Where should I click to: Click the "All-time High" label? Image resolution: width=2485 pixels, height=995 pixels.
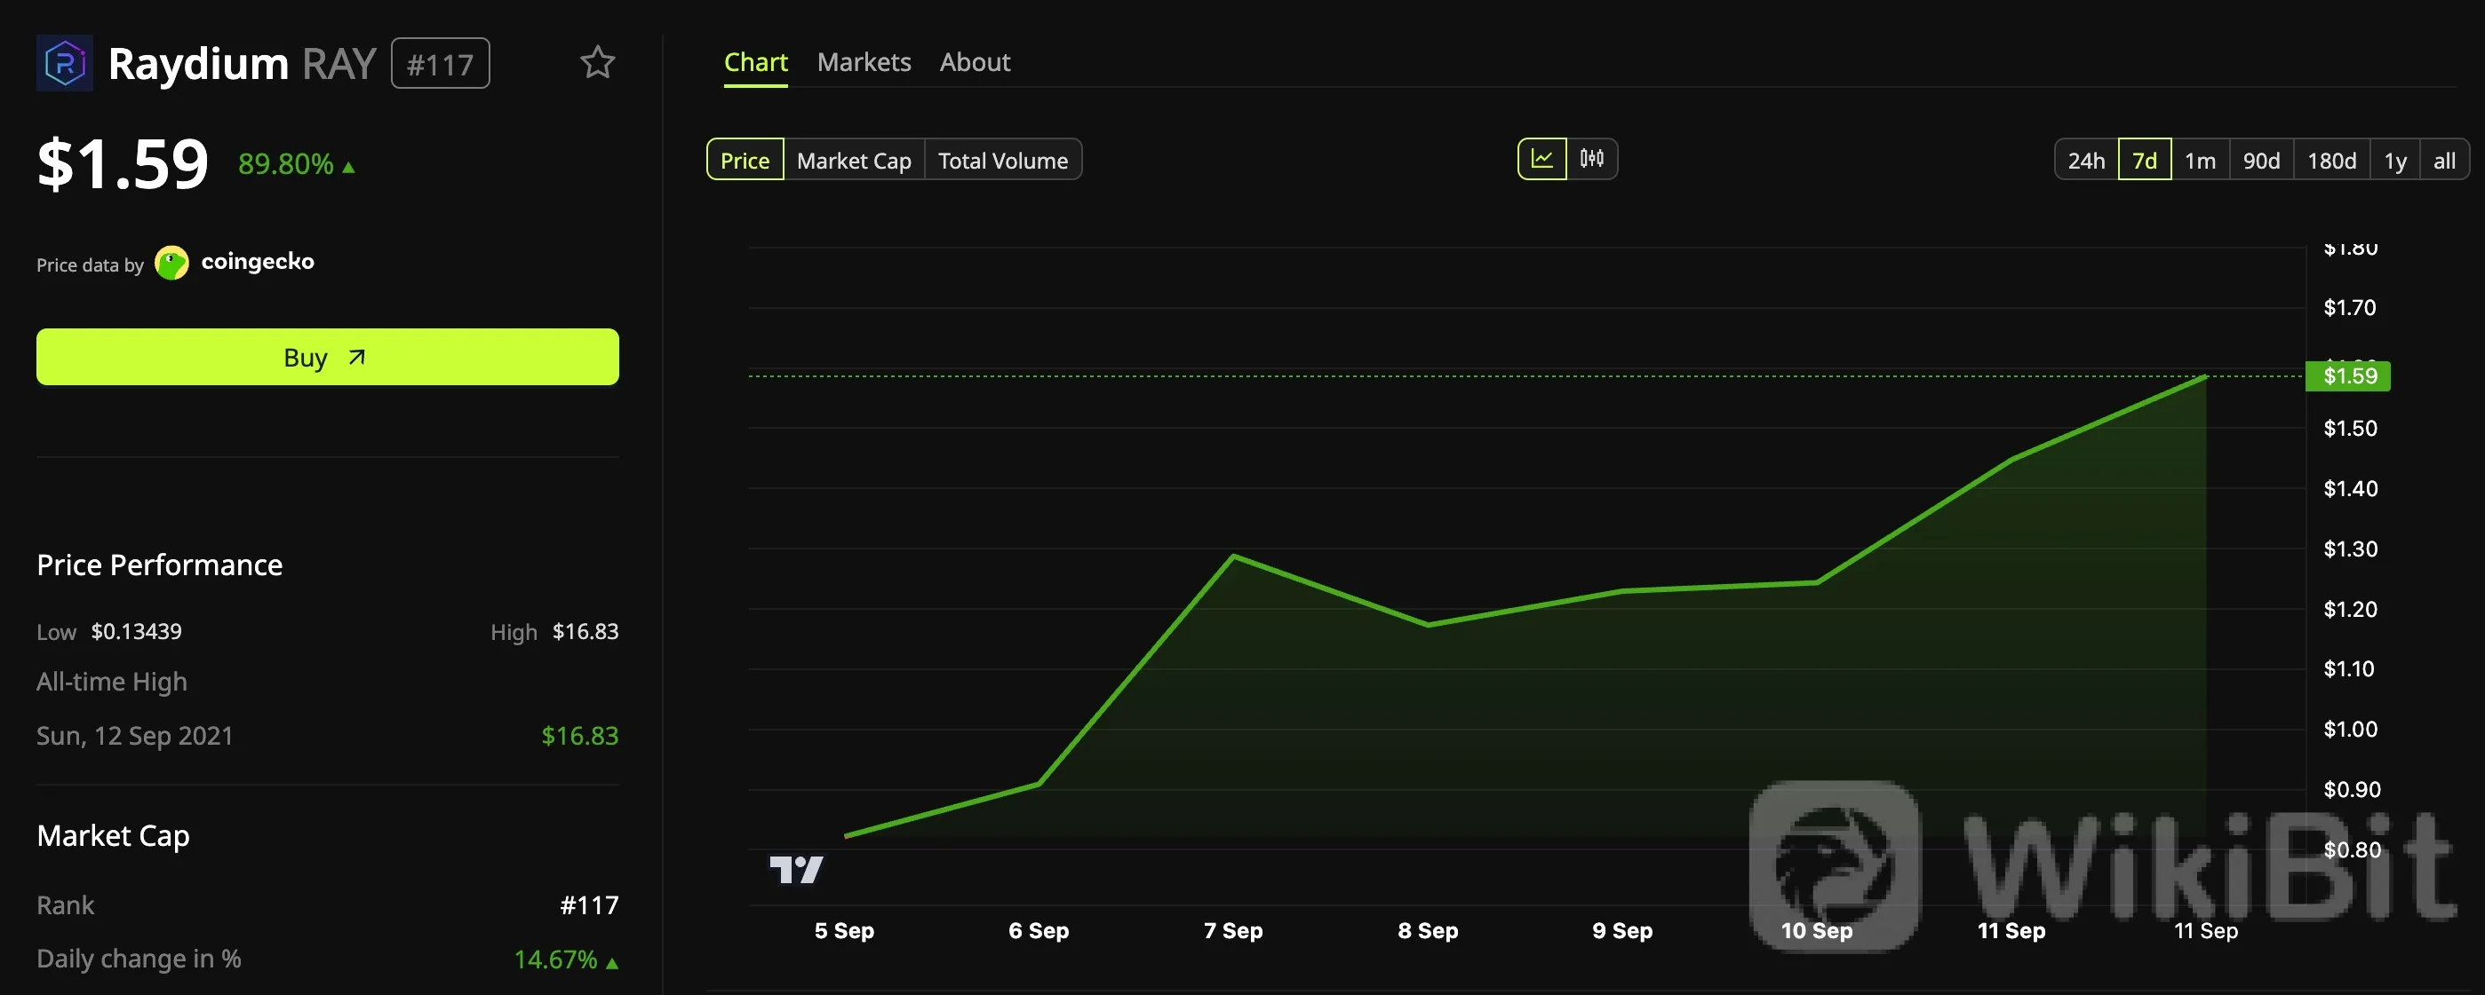coord(112,682)
